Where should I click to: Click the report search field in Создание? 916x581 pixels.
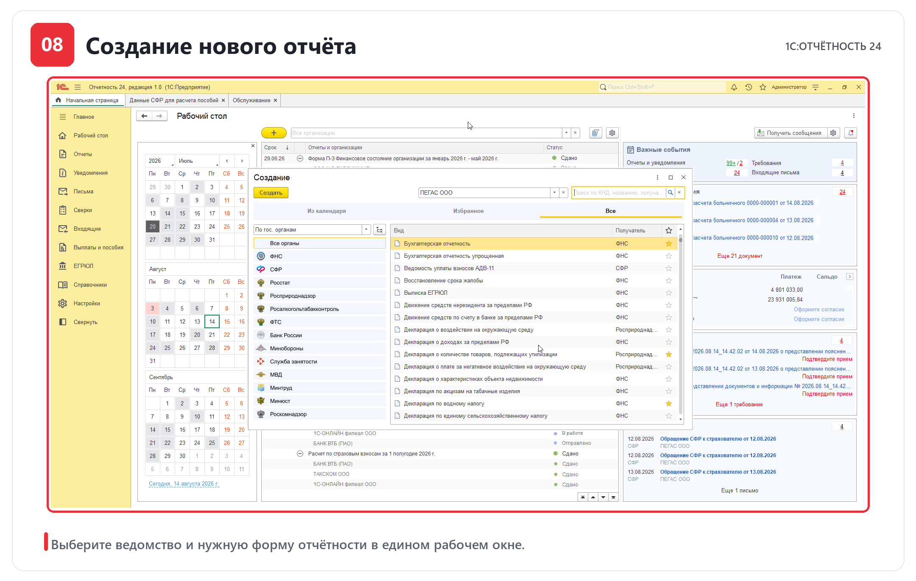[x=619, y=193]
